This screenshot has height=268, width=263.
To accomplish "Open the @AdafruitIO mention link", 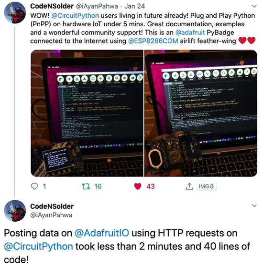I will coord(102,233).
